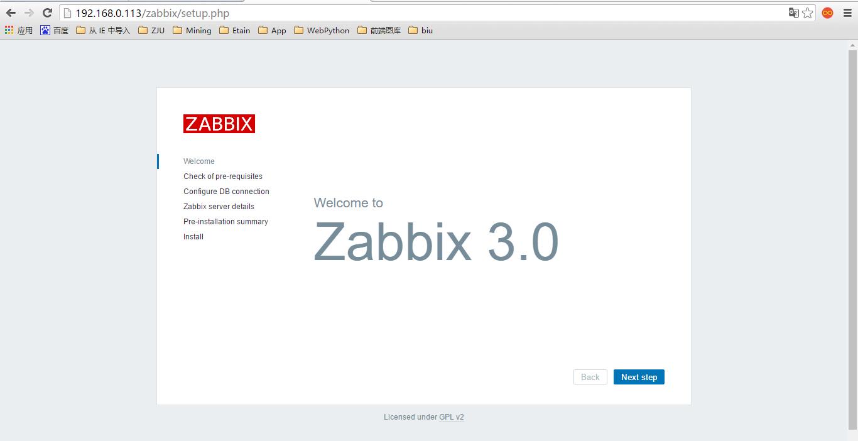Click the red infinity extension icon

click(827, 13)
